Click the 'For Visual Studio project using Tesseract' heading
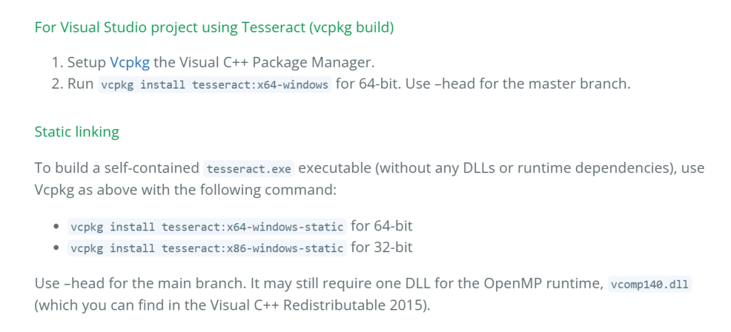 pyautogui.click(x=215, y=28)
